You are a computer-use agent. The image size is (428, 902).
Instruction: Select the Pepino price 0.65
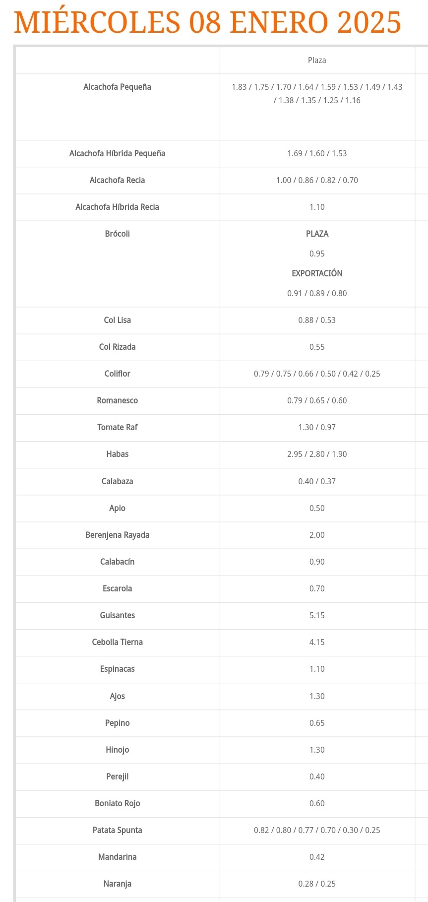tap(317, 723)
